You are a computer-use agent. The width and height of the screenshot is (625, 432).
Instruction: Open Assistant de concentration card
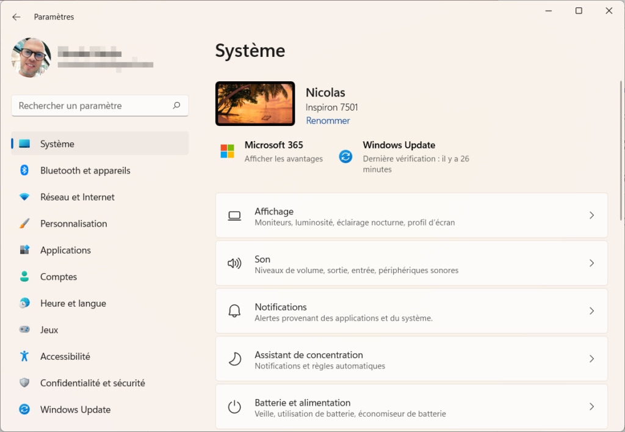(411, 359)
